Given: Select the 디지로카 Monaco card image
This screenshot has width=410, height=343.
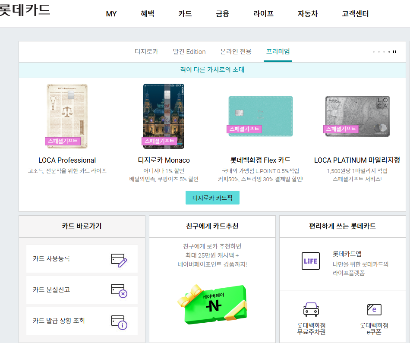Looking at the screenshot, I should pos(164,116).
